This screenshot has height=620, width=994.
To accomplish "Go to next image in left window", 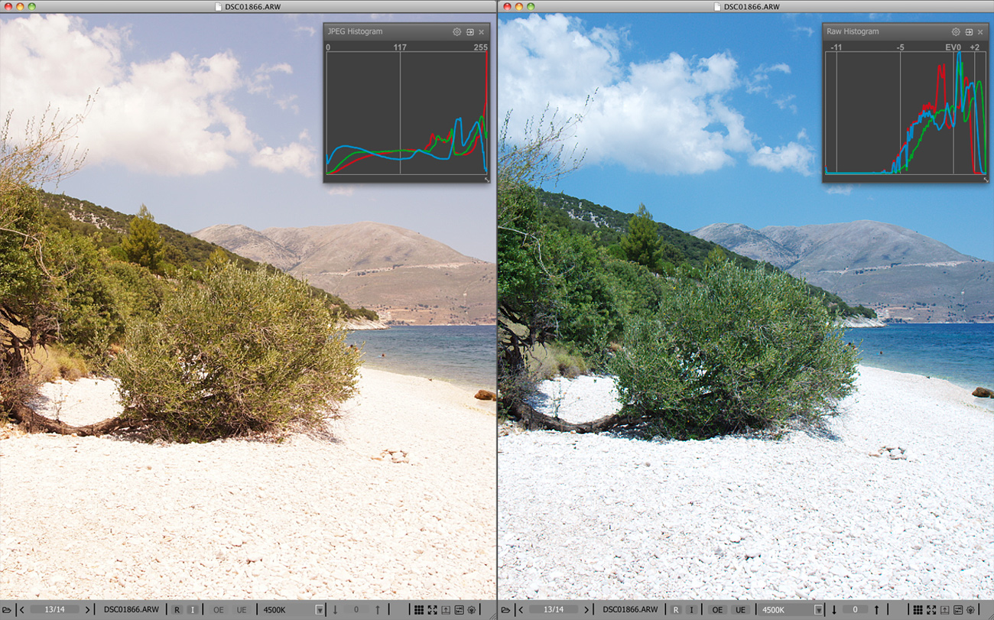I will [x=88, y=609].
